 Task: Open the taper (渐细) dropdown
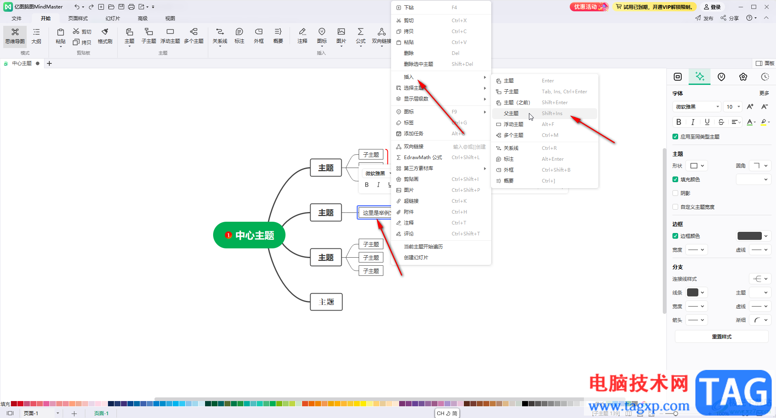click(760, 320)
